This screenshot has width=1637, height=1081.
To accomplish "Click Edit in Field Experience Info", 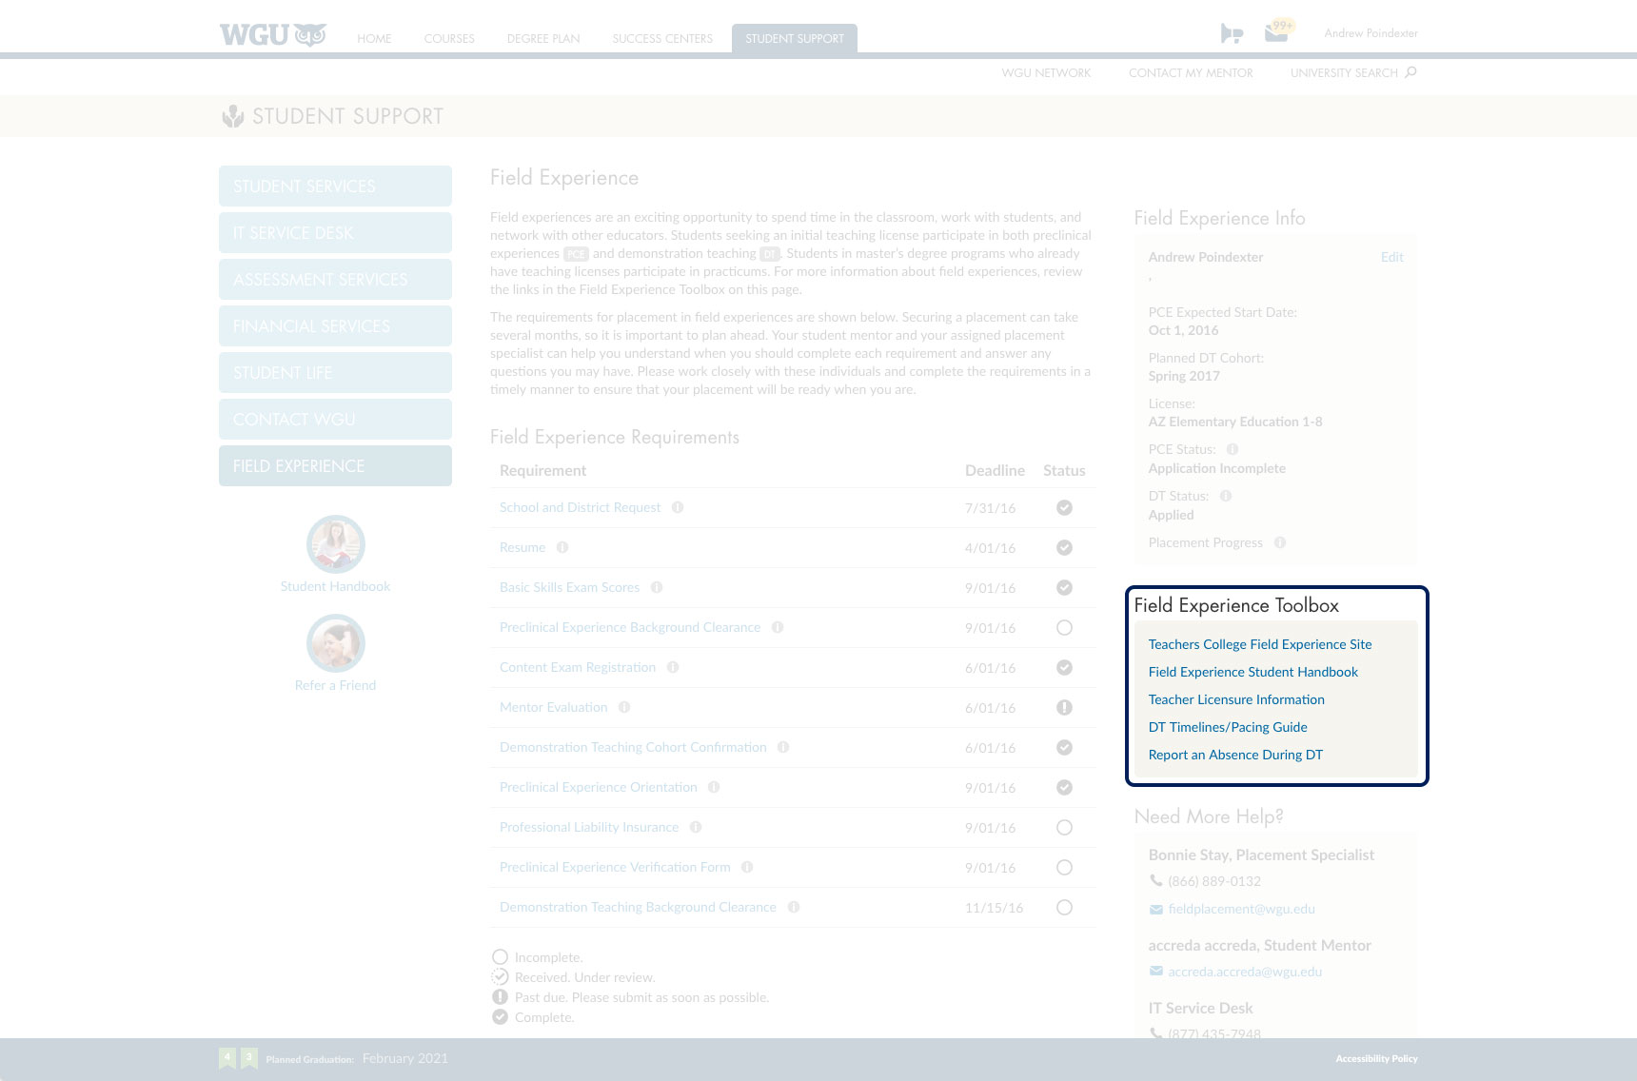I will [1391, 257].
